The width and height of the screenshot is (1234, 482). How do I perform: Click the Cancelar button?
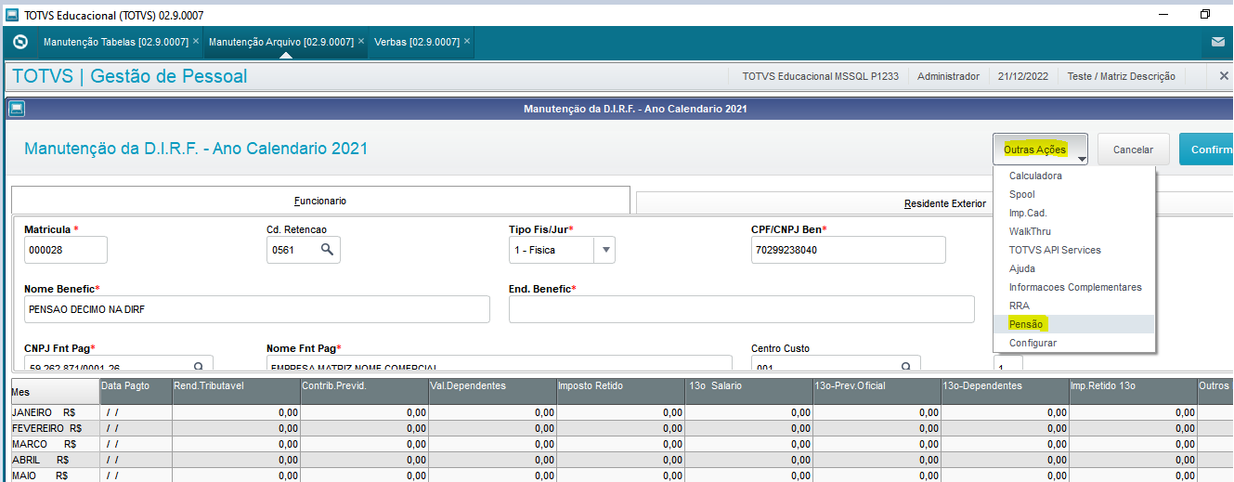1133,150
